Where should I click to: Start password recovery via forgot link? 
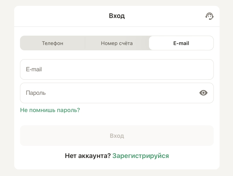[50, 110]
